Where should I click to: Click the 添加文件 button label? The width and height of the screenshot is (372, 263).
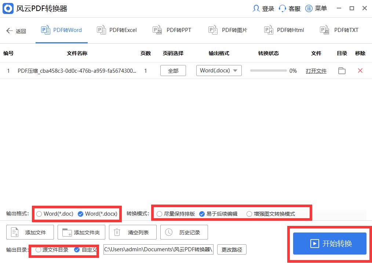(36, 233)
